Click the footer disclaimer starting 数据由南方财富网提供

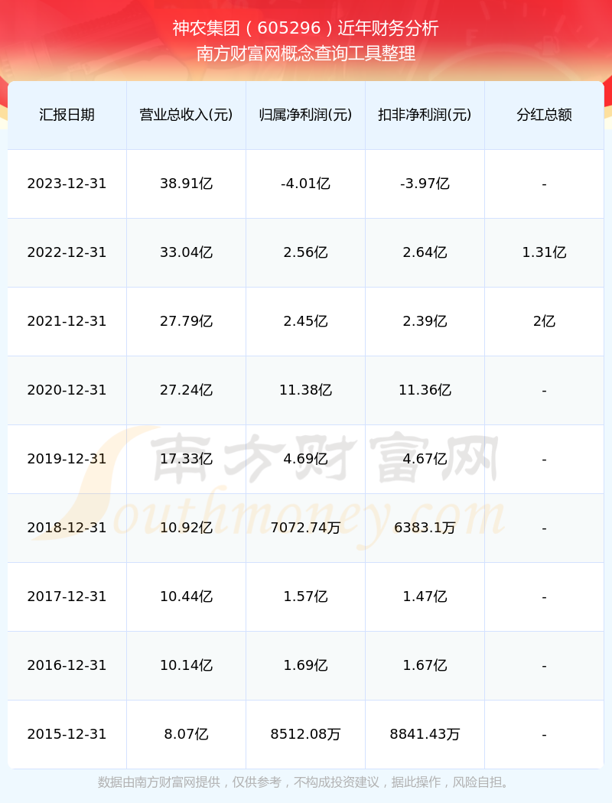coord(306,782)
